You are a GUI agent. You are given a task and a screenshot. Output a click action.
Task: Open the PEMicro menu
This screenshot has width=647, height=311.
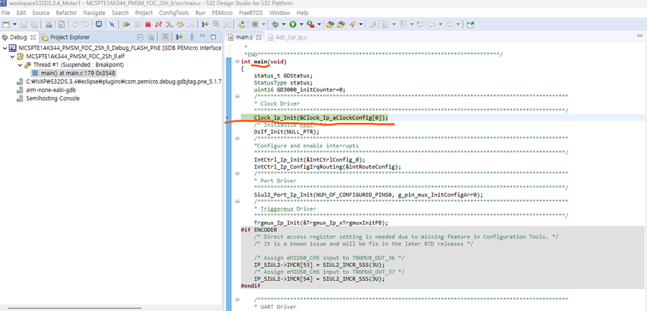(222, 13)
